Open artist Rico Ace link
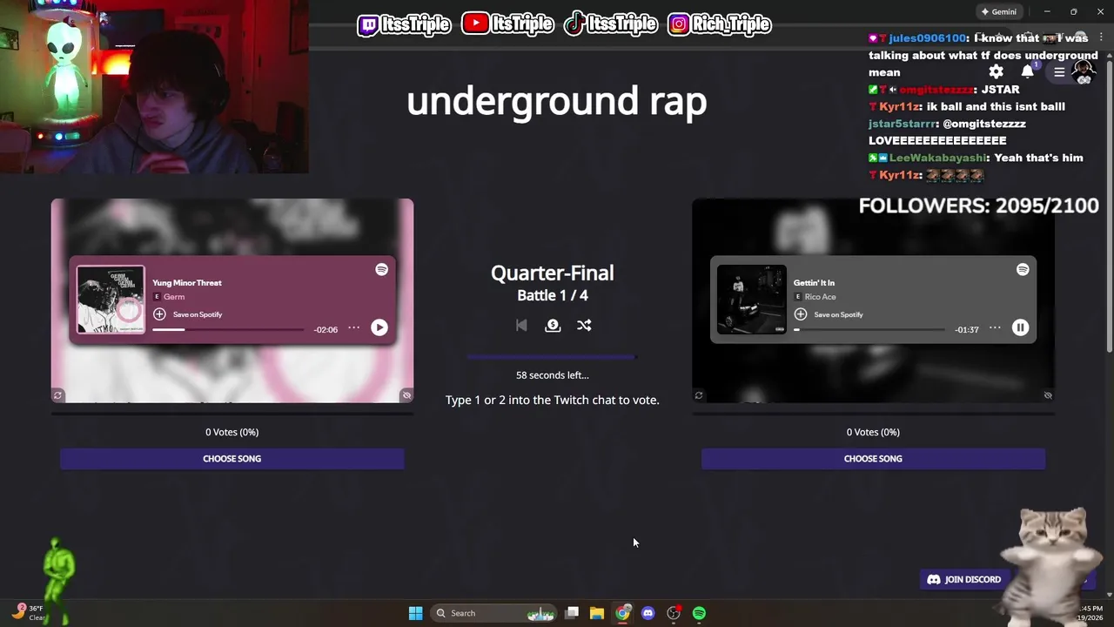 pyautogui.click(x=820, y=297)
